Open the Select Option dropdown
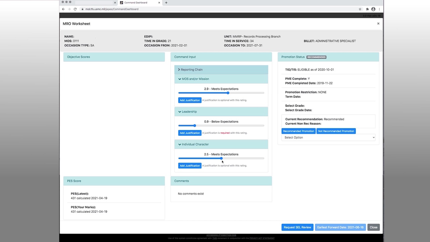The image size is (430, 242). (328, 137)
